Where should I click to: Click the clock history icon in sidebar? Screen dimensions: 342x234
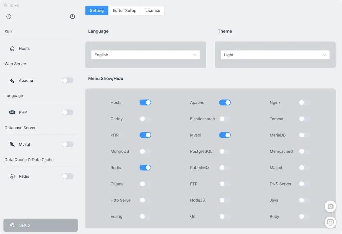click(x=9, y=17)
